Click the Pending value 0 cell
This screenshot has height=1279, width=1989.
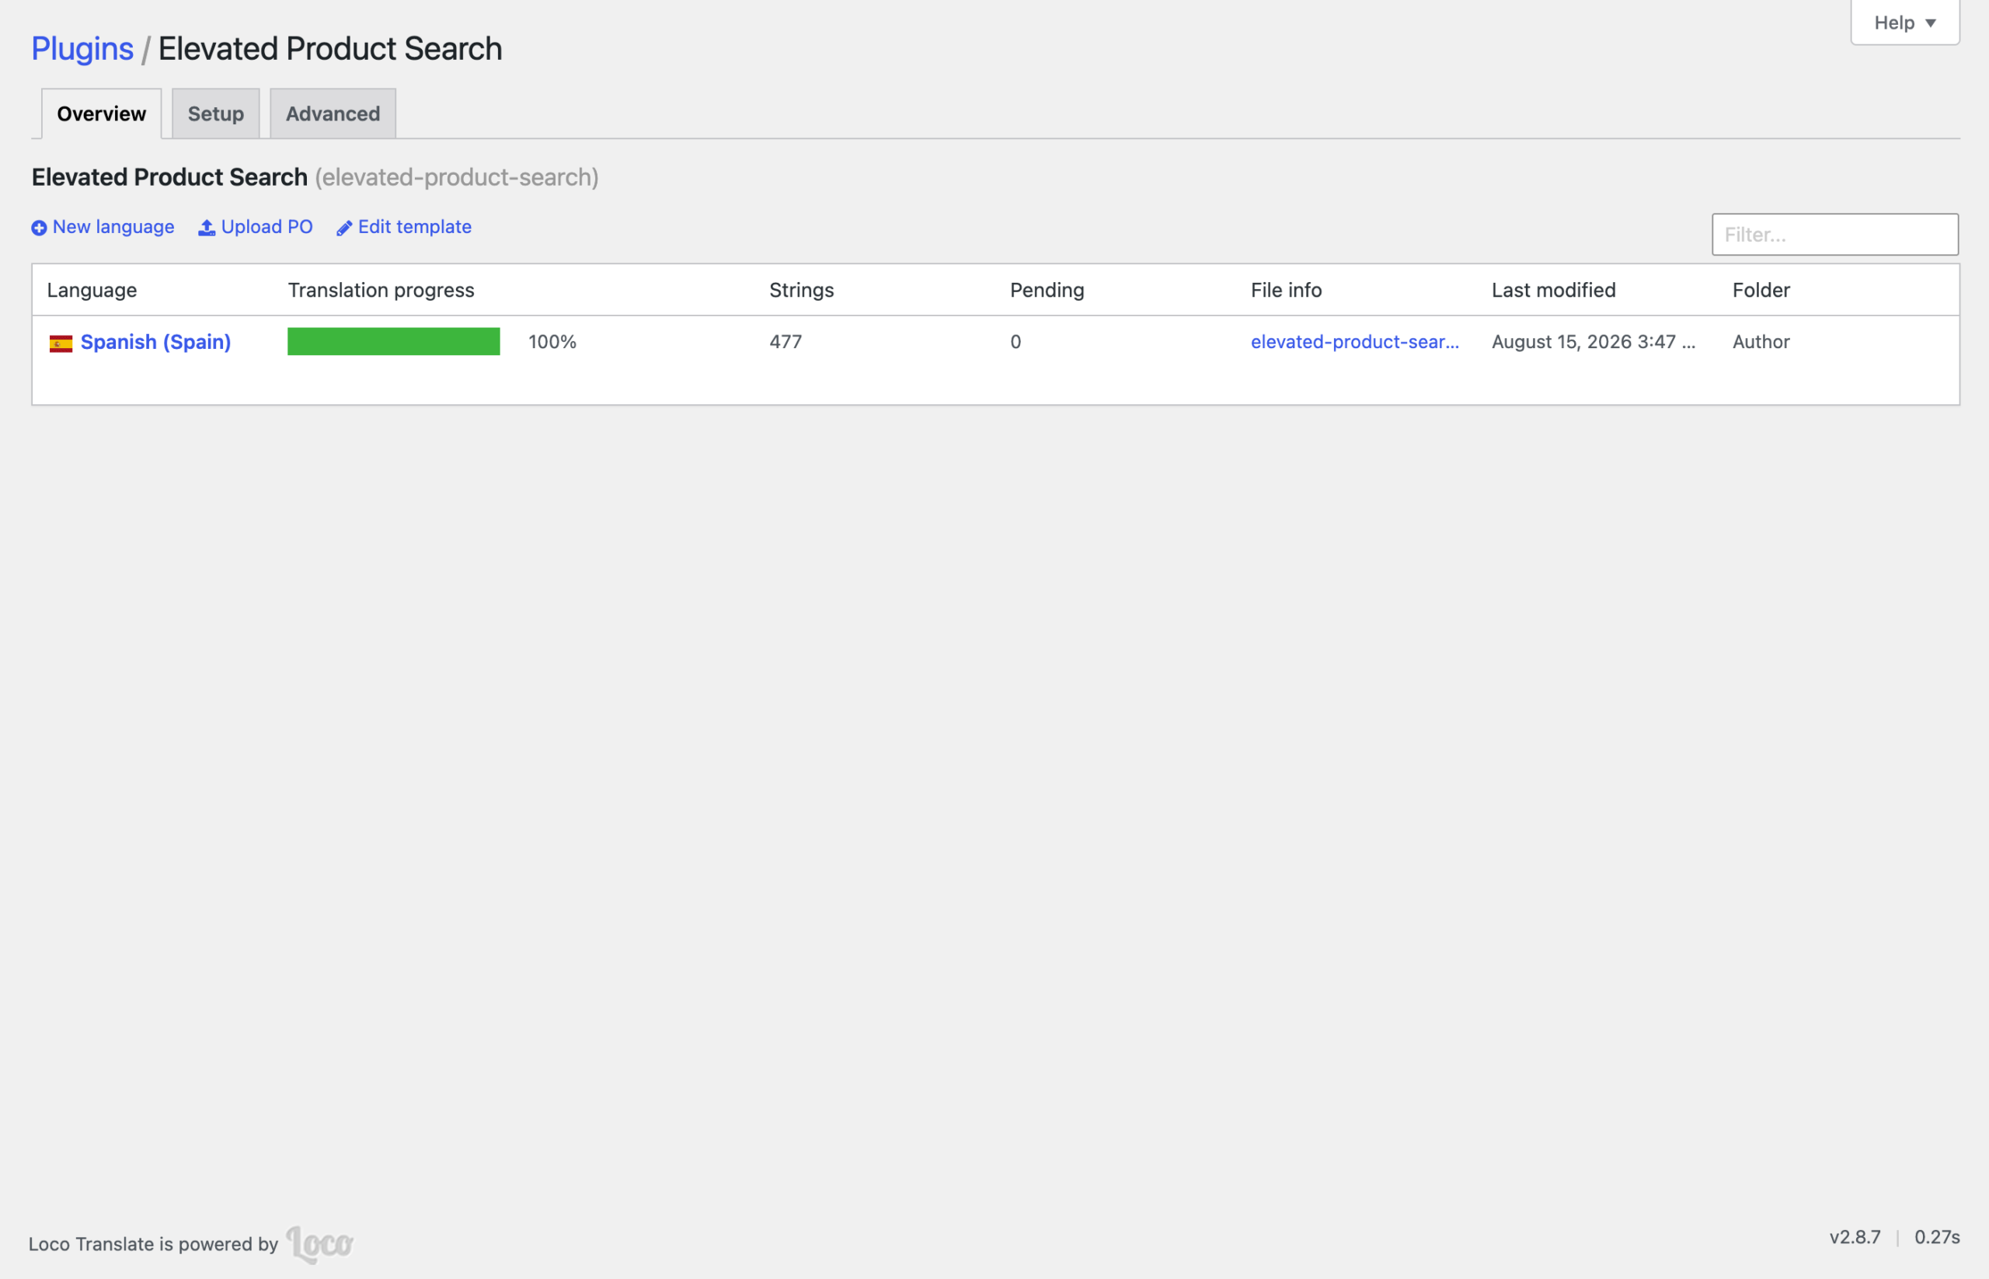pyautogui.click(x=1015, y=342)
